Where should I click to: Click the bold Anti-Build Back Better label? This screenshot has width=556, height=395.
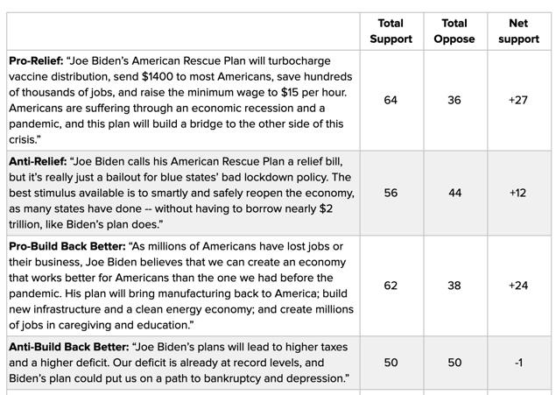pyautogui.click(x=69, y=347)
